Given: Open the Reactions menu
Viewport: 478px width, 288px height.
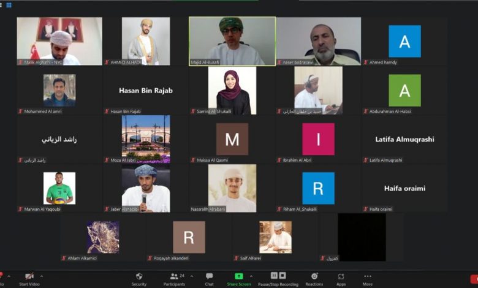Looking at the screenshot, I should 314,277.
